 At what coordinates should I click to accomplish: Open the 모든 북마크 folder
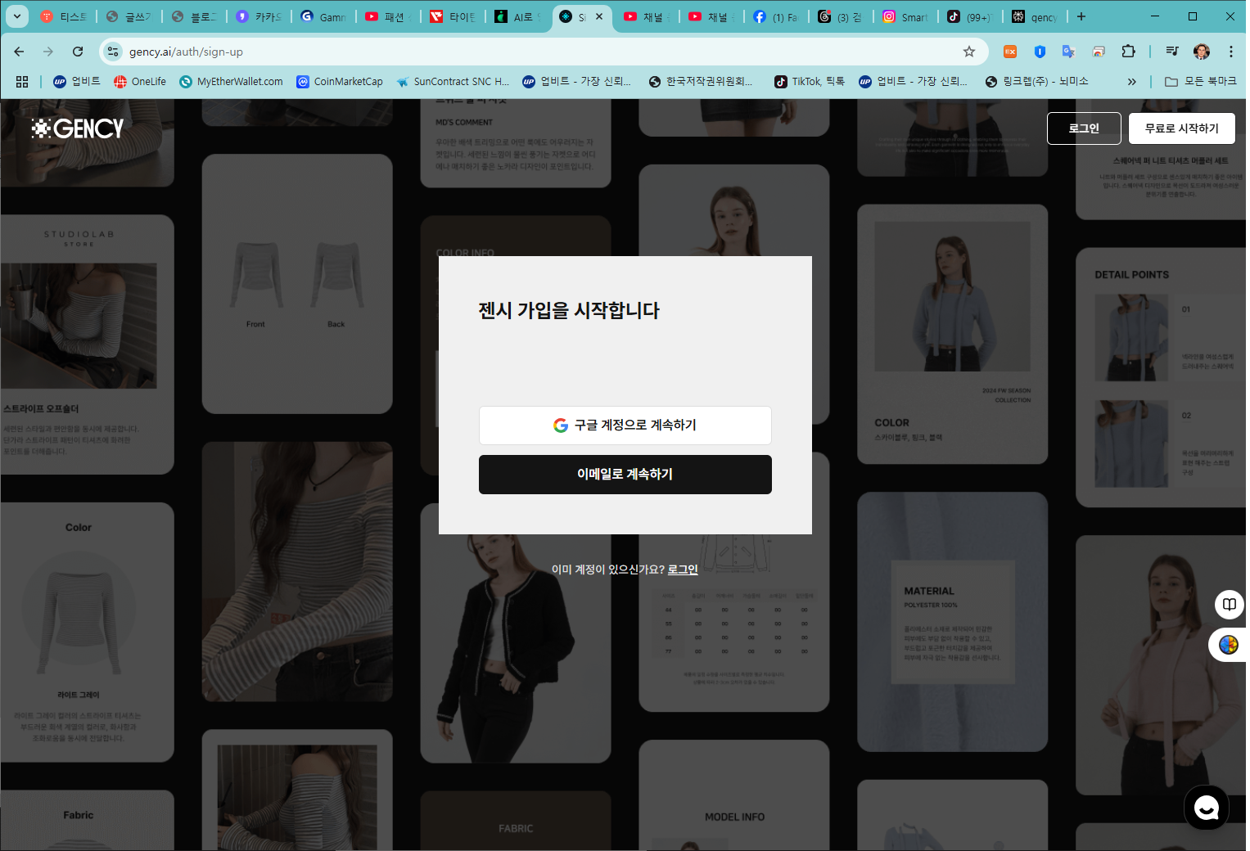pyautogui.click(x=1200, y=82)
